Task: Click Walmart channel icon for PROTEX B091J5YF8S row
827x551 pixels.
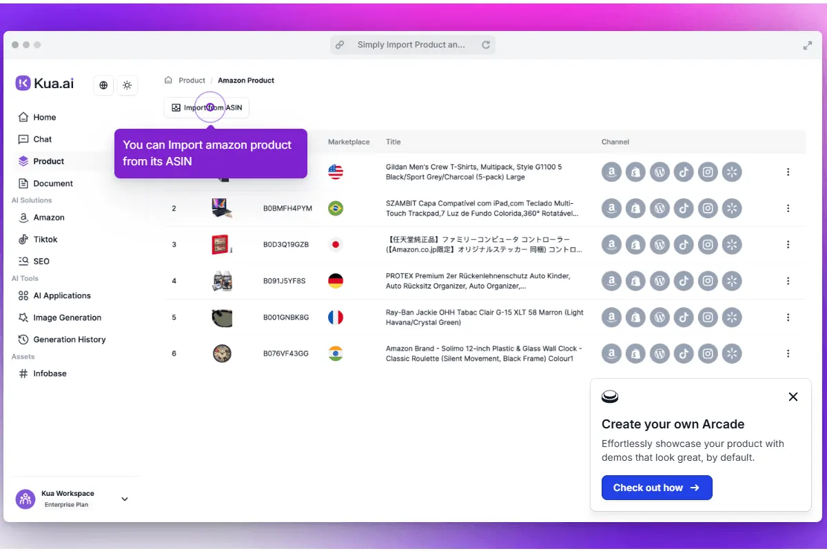Action: point(732,281)
